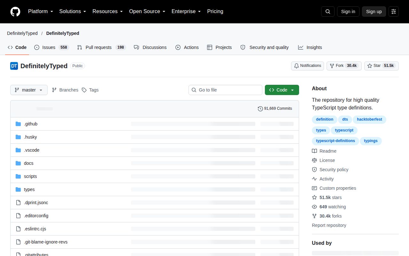Open the Actions tab

[187, 47]
